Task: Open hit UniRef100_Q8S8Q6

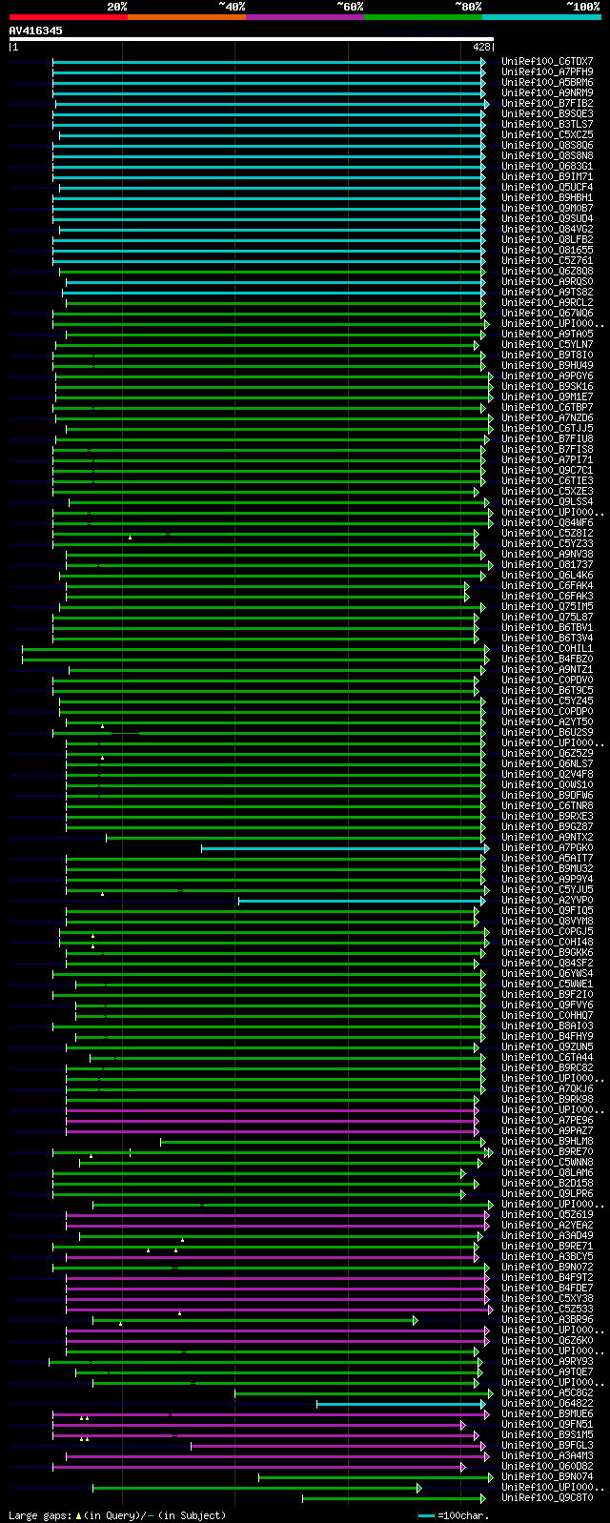Action: 547,146
